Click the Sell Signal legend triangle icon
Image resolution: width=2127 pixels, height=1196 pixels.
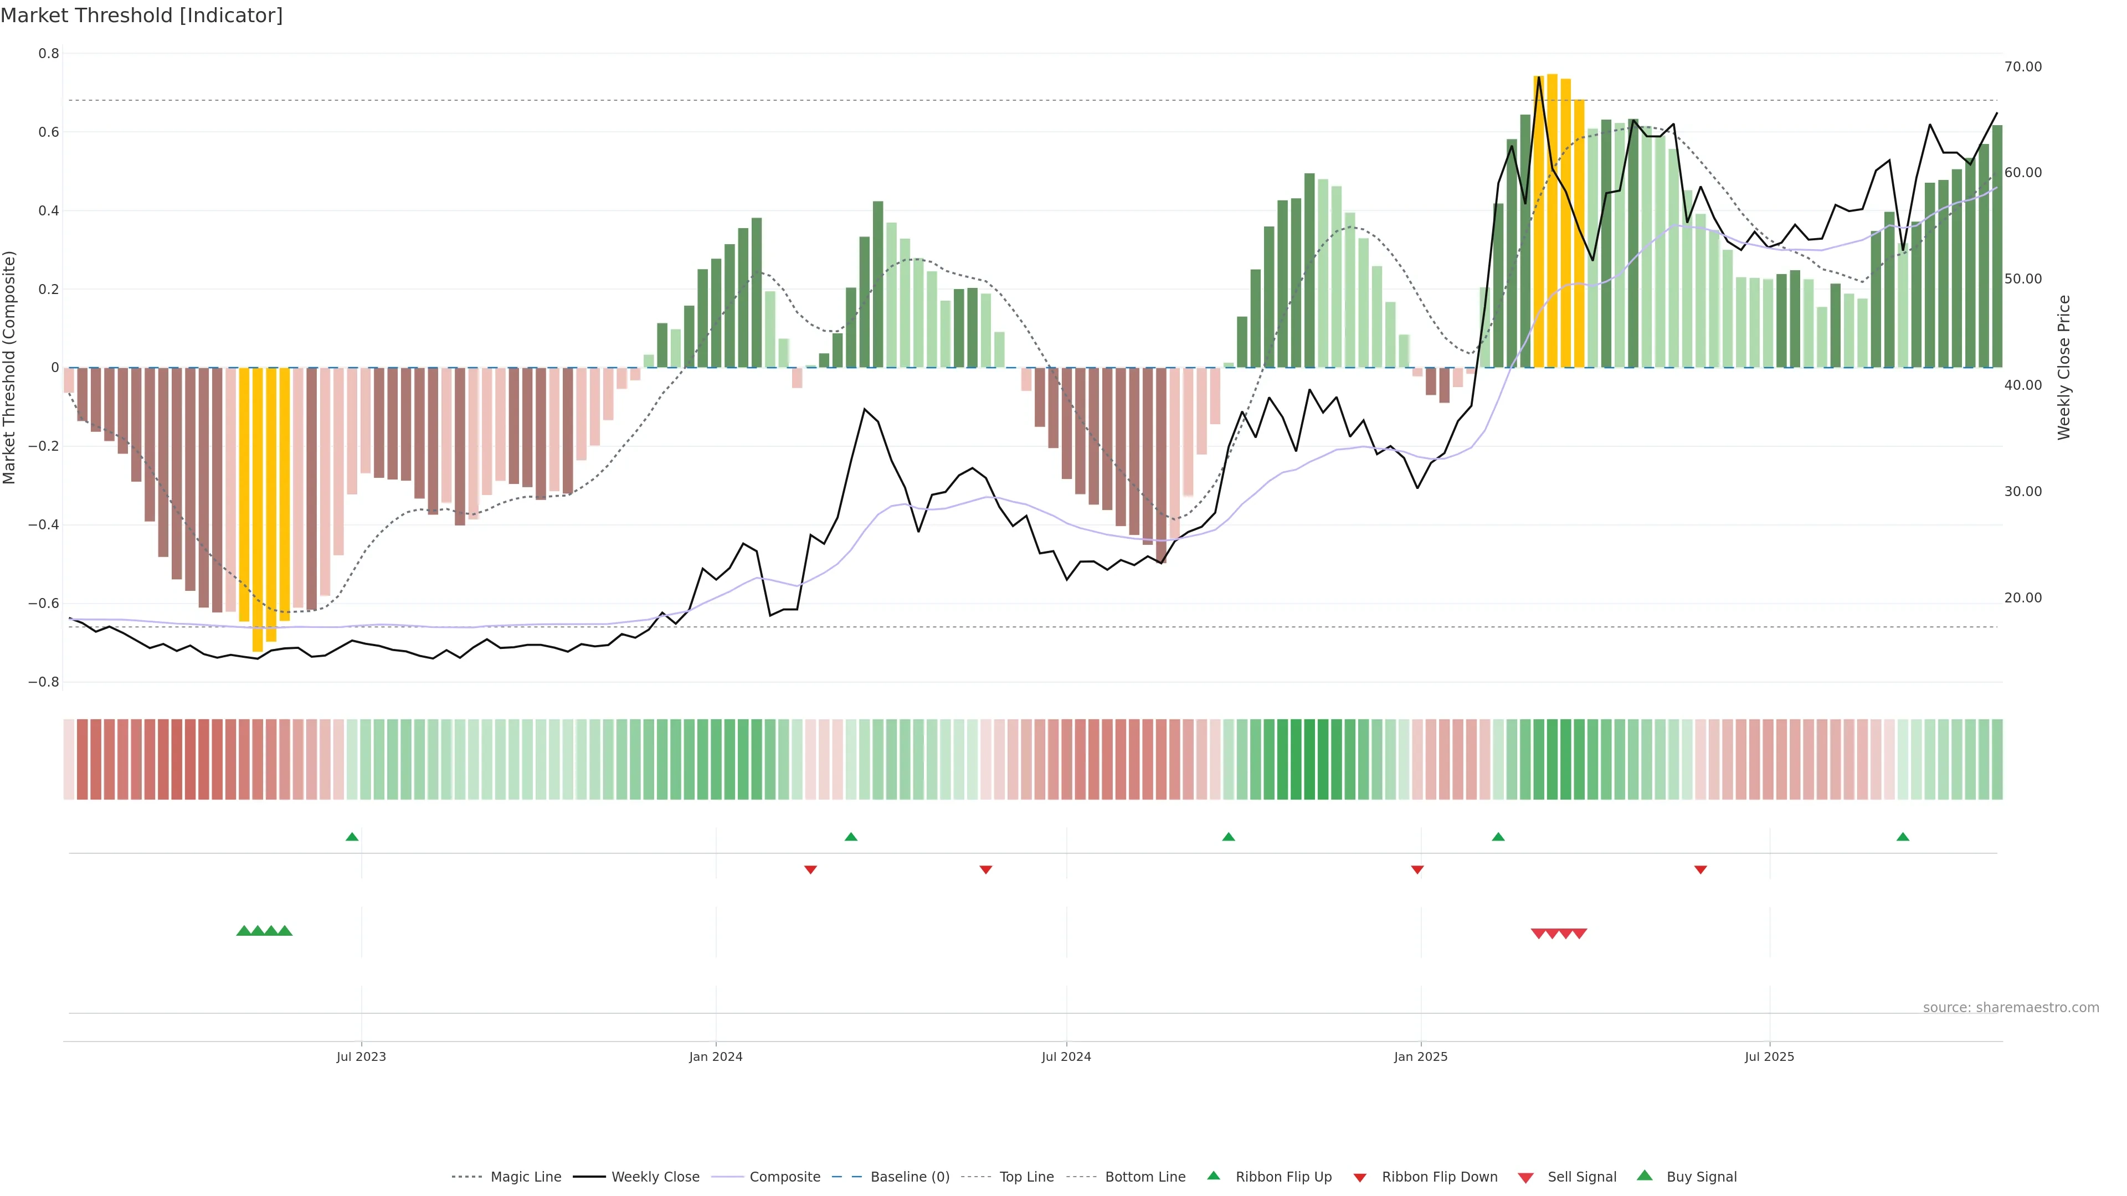click(x=1525, y=1178)
